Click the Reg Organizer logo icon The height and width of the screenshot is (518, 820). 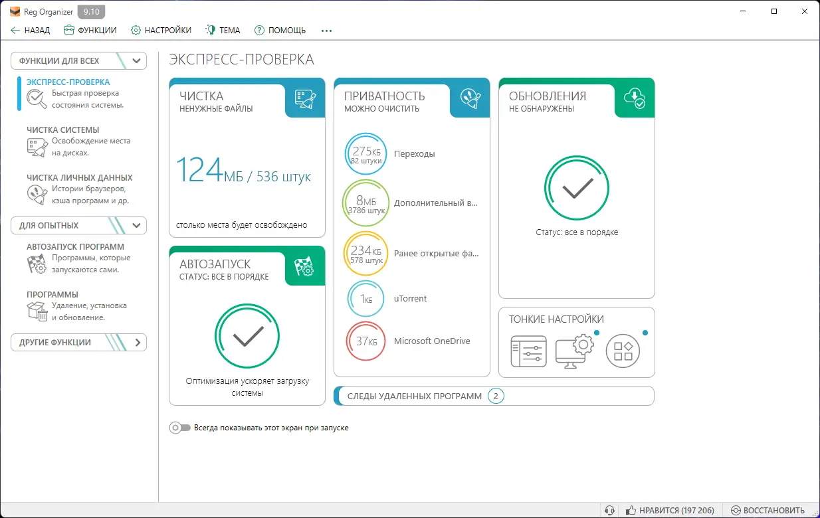(15, 11)
